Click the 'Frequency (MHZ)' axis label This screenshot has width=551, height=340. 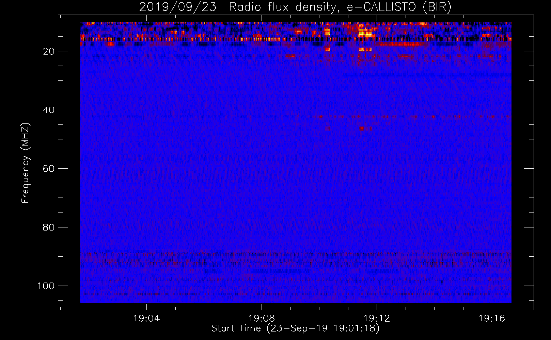[26, 163]
